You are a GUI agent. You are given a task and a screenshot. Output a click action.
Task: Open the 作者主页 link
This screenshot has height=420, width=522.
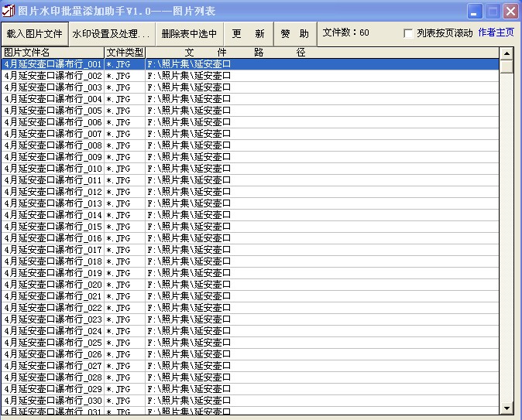point(496,32)
